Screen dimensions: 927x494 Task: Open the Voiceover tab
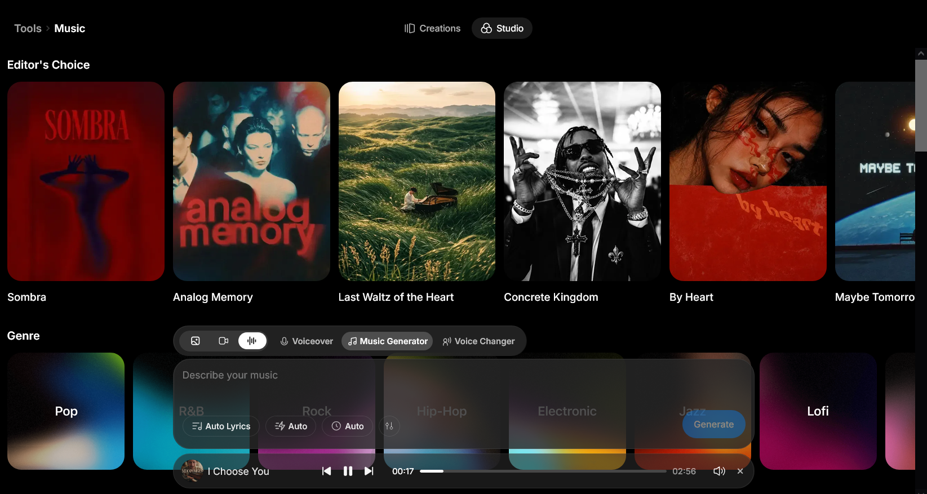pos(307,341)
